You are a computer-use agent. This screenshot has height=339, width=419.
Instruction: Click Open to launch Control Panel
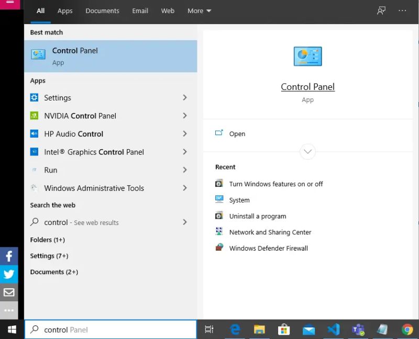coord(237,133)
